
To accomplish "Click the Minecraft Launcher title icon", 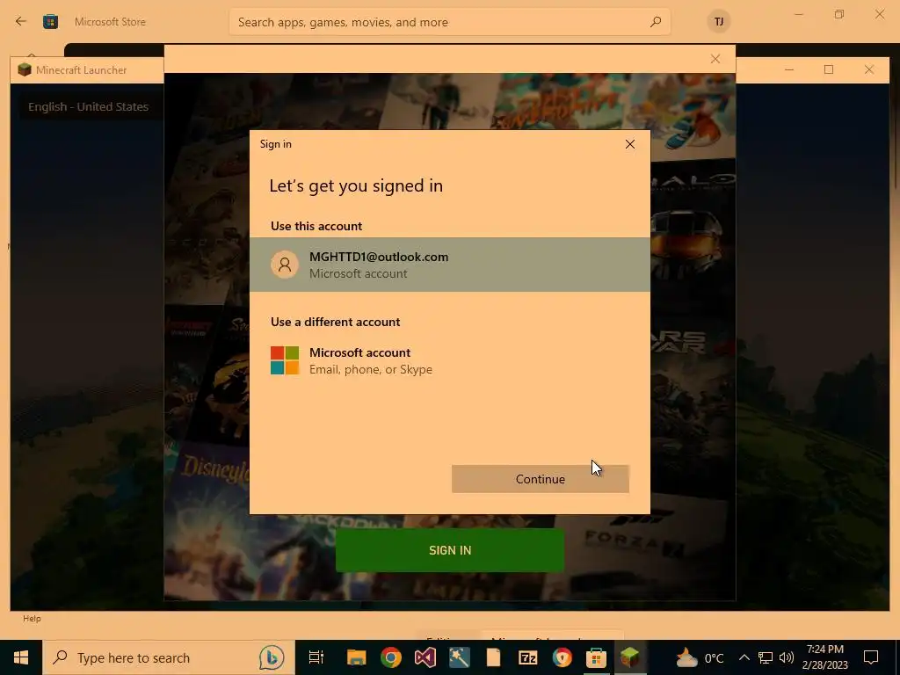I will 24,70.
